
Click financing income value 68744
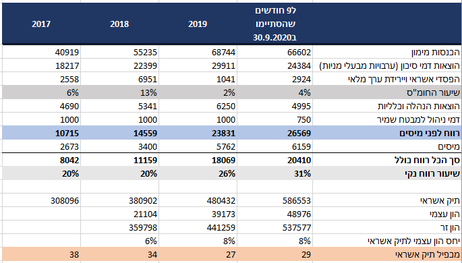(x=224, y=53)
